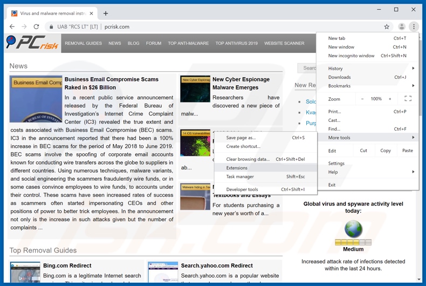Open REMOVAL GUIDES nav link
Viewport: 426px width, 286px height.
83,43
